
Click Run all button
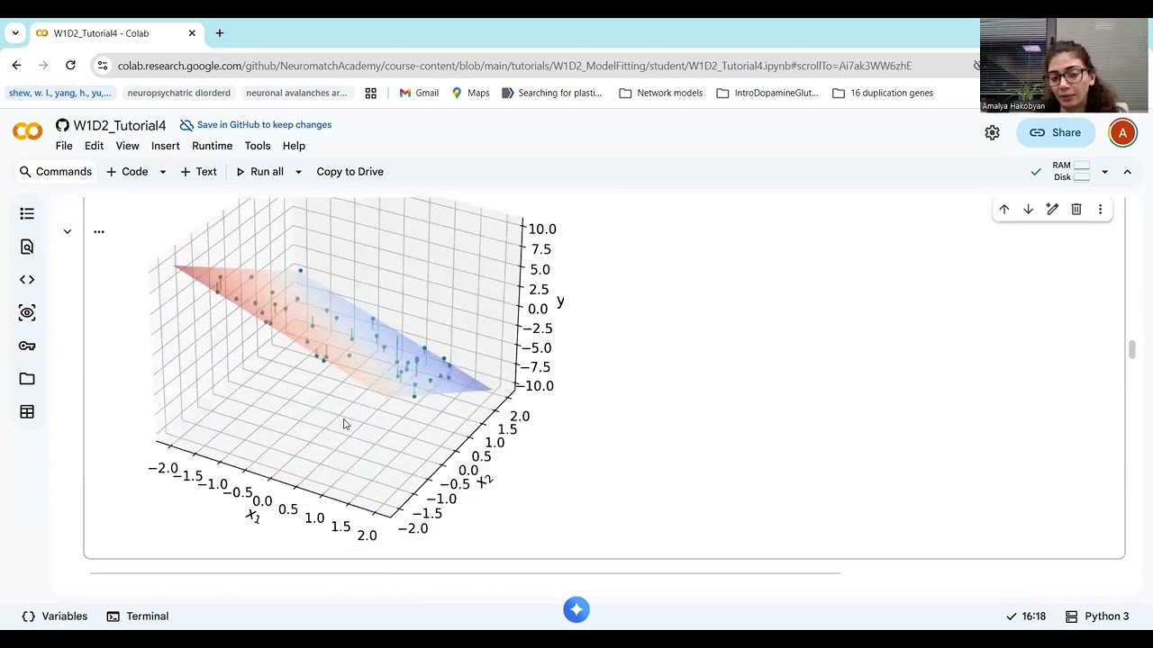pos(259,172)
